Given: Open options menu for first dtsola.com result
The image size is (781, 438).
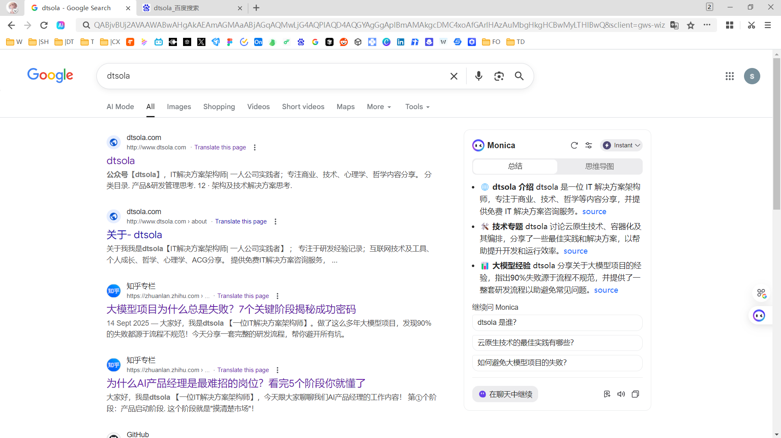Looking at the screenshot, I should pyautogui.click(x=255, y=147).
